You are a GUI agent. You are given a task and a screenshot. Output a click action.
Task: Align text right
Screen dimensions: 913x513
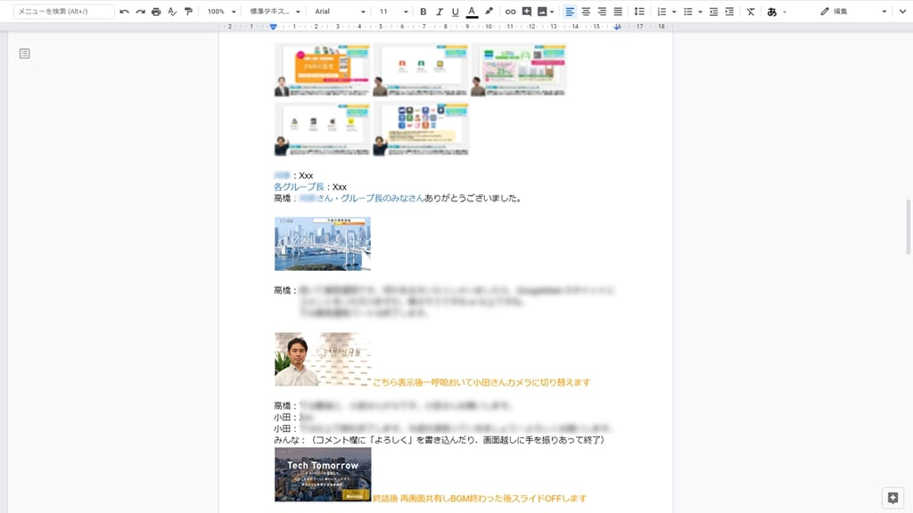[x=602, y=12]
